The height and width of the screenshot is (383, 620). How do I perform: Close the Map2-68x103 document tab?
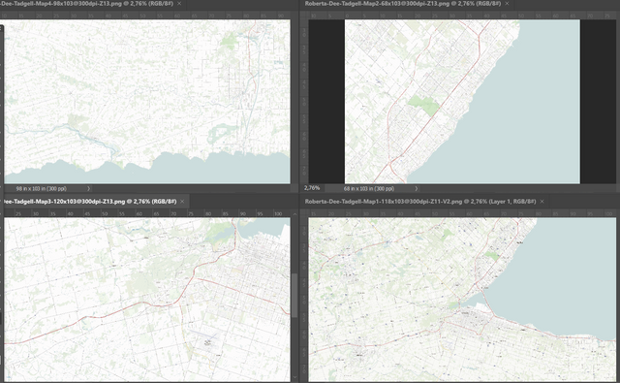click(507, 4)
